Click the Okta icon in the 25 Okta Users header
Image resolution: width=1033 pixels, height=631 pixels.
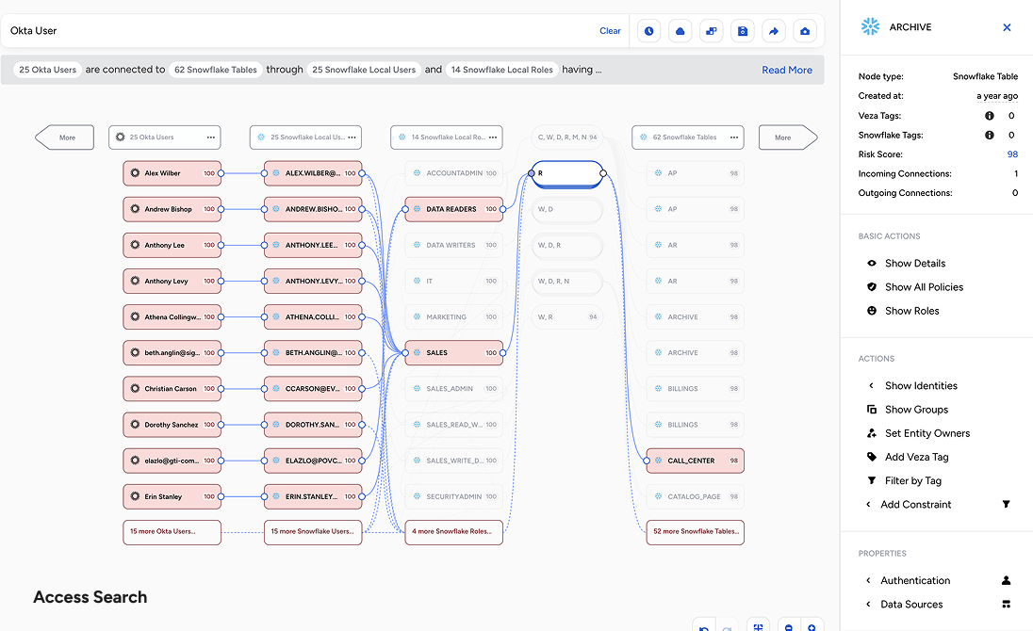click(120, 138)
